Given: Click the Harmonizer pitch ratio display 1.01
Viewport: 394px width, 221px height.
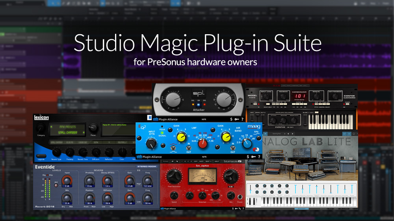Looking at the screenshot, I should click(300, 96).
